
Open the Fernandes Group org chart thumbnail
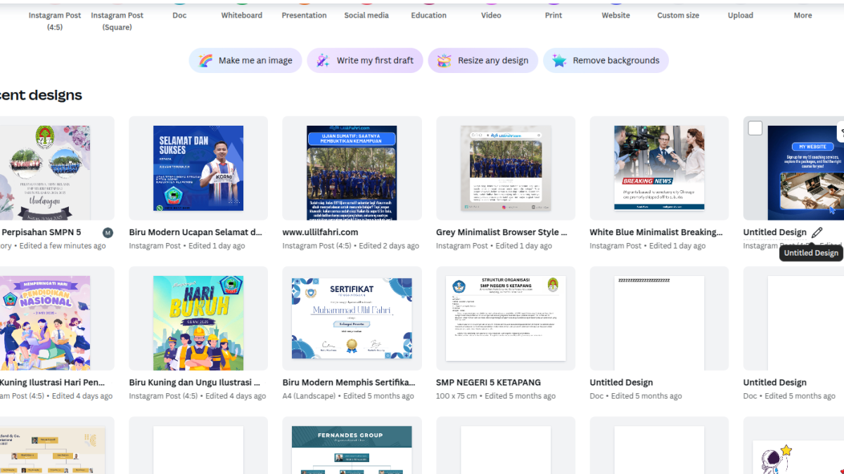(352, 450)
